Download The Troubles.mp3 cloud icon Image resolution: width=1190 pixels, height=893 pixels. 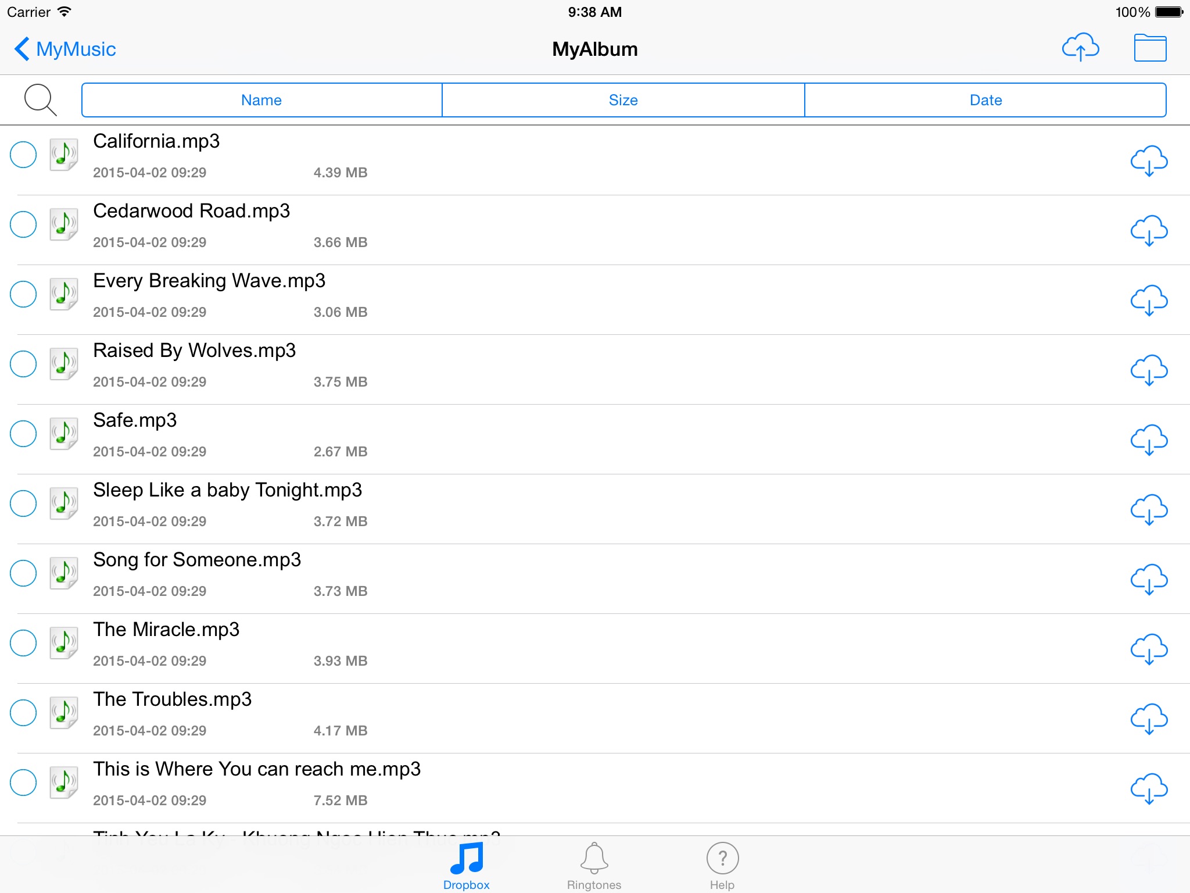tap(1149, 719)
